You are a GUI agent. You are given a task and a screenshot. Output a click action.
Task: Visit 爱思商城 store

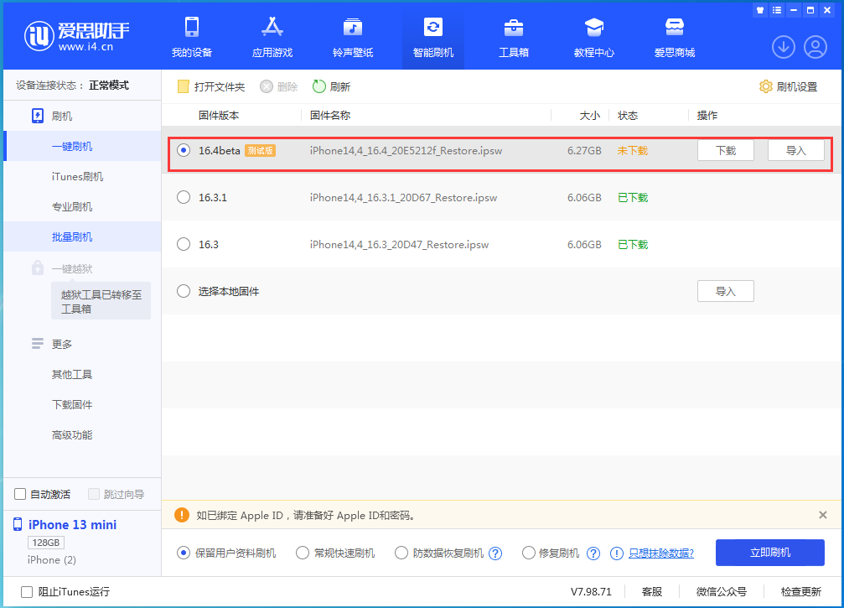tap(675, 37)
